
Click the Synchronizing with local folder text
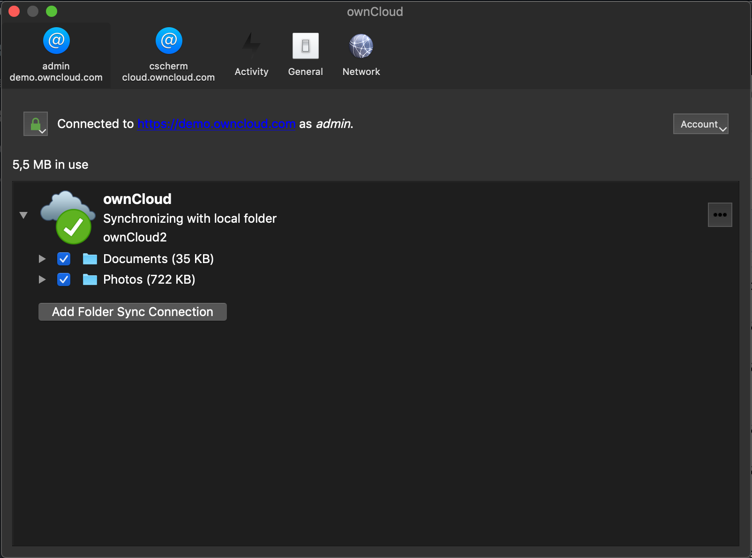click(x=190, y=219)
